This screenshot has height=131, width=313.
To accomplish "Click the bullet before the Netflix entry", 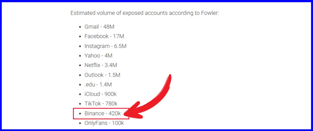I will click(81, 65).
